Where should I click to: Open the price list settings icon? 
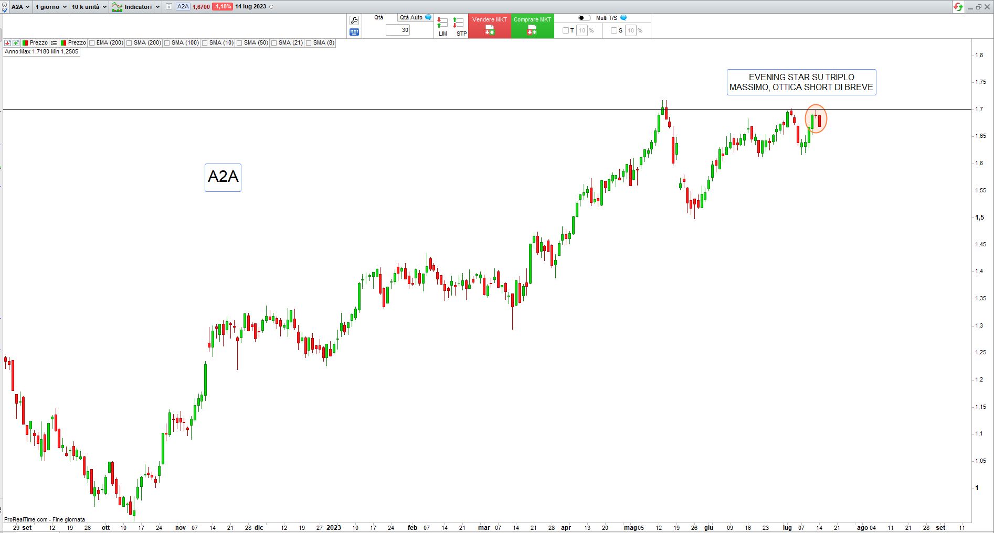pyautogui.click(x=54, y=43)
